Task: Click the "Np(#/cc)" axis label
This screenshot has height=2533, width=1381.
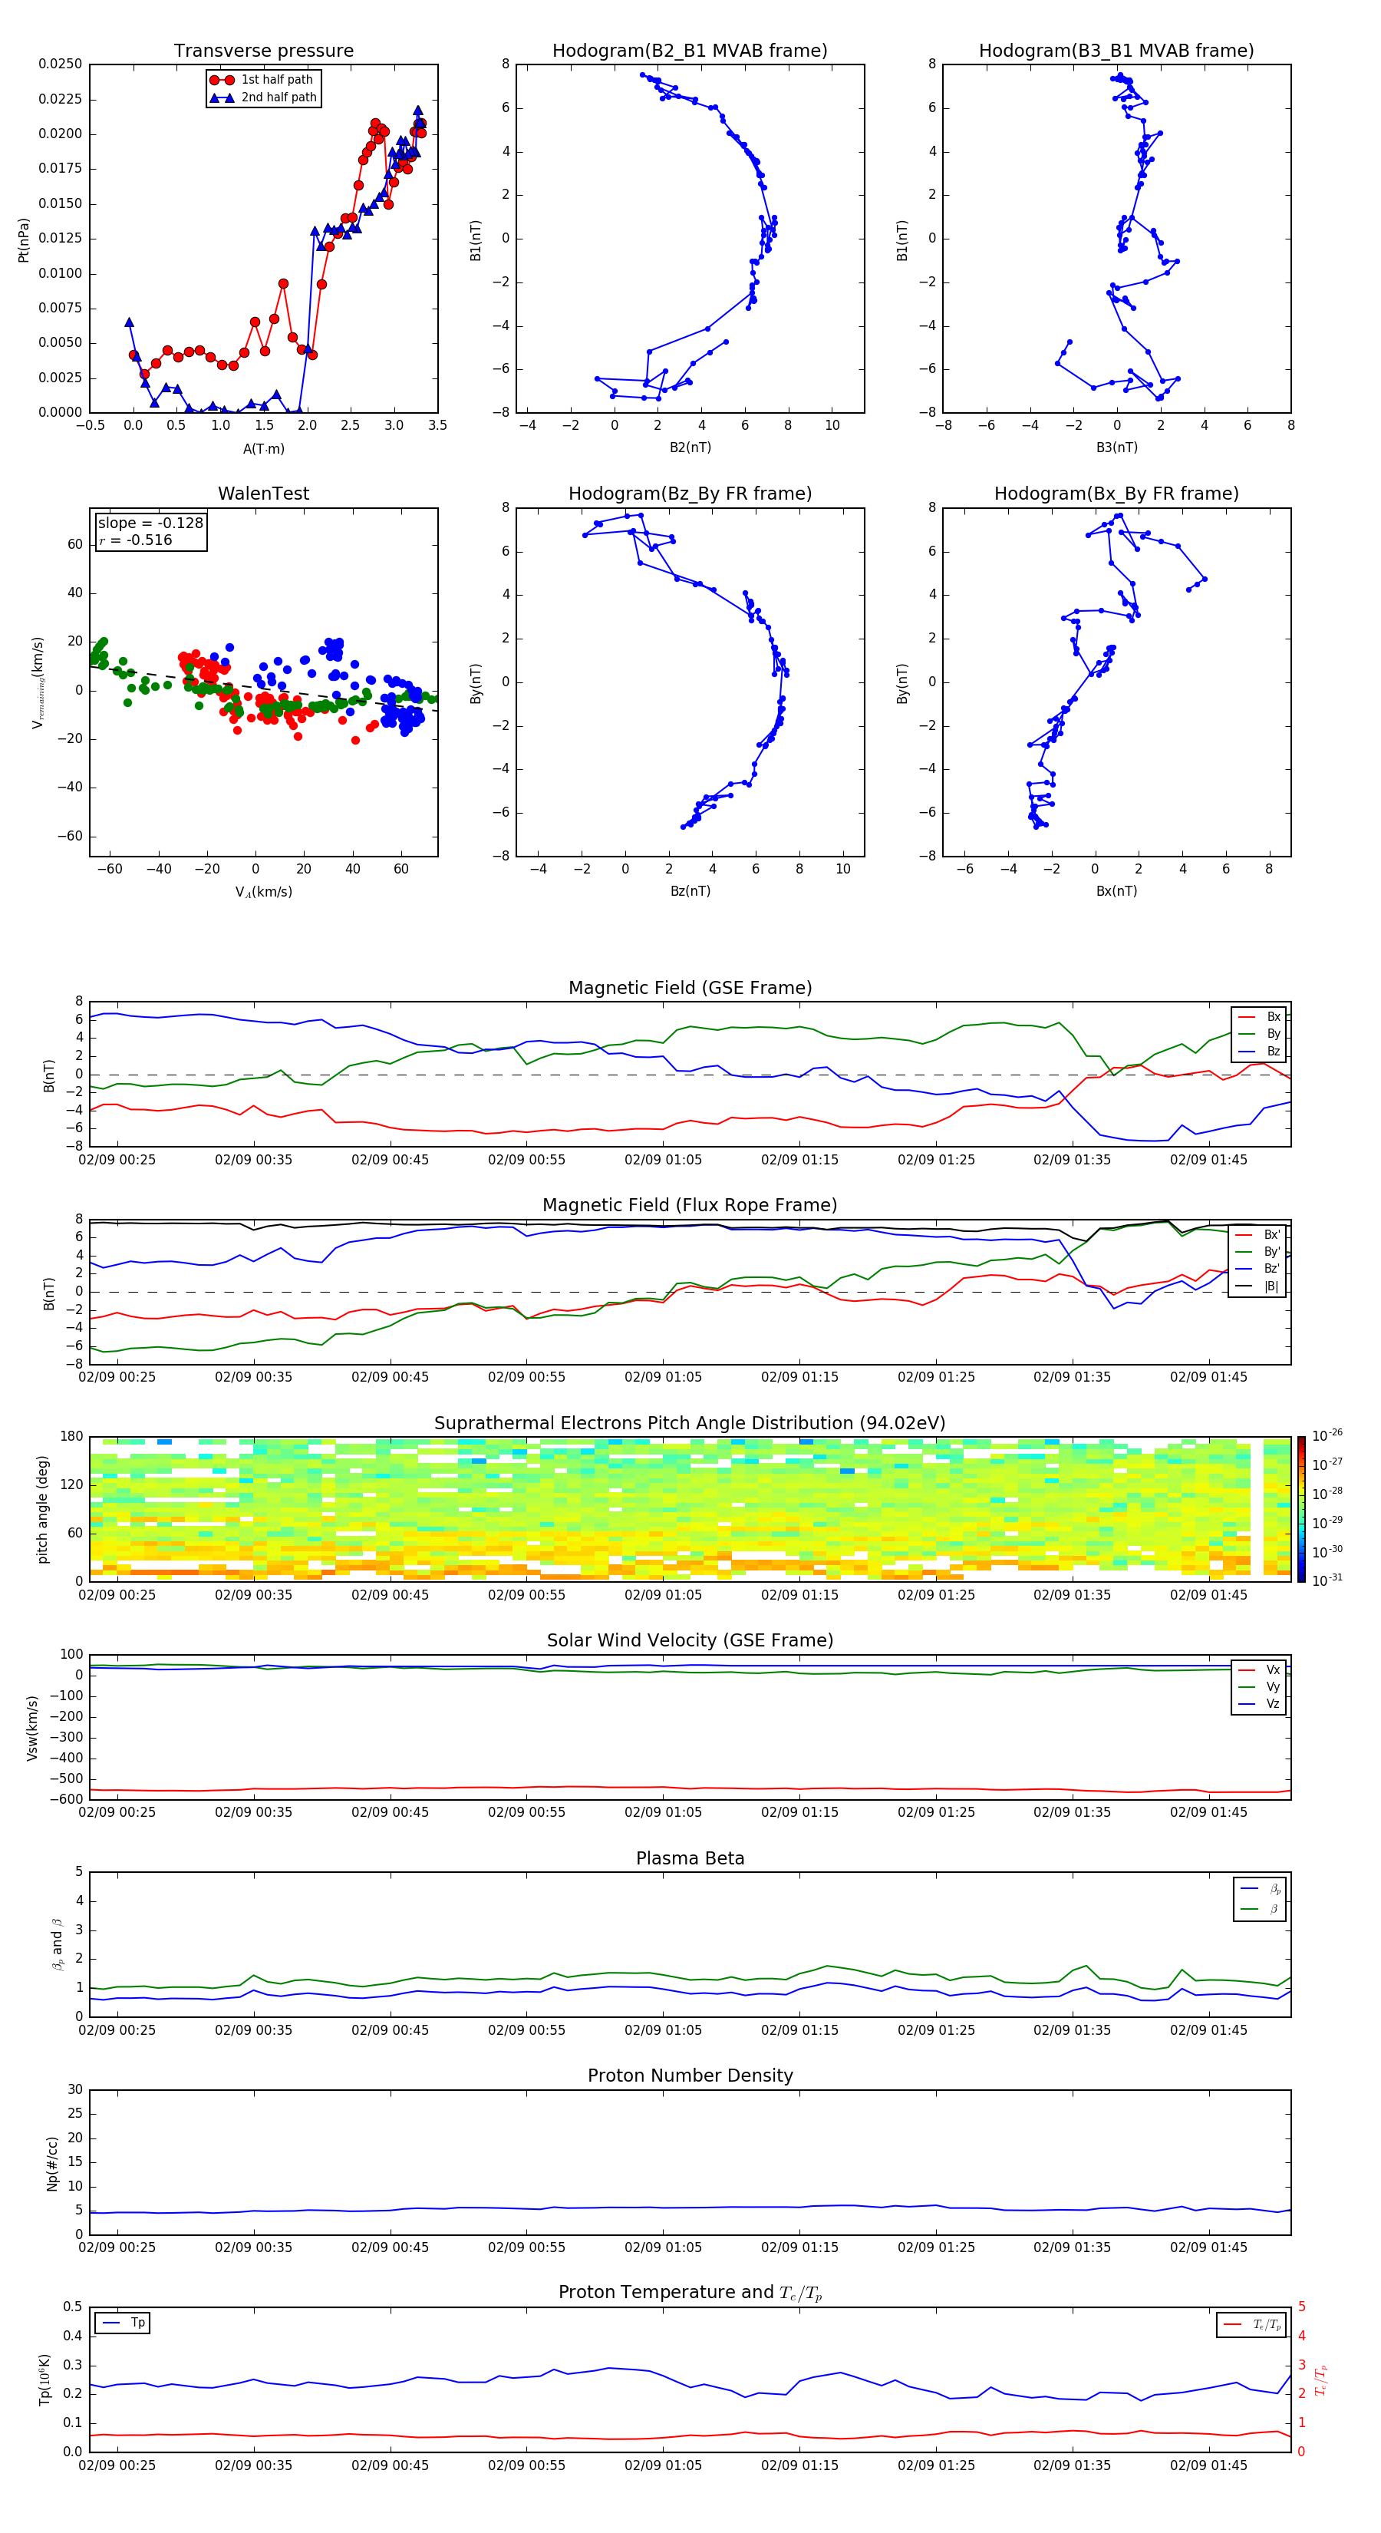Action: point(52,2162)
